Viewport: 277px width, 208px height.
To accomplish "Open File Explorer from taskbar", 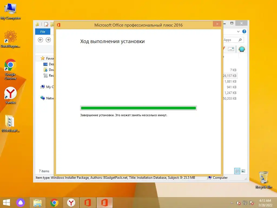I will tap(37, 203).
